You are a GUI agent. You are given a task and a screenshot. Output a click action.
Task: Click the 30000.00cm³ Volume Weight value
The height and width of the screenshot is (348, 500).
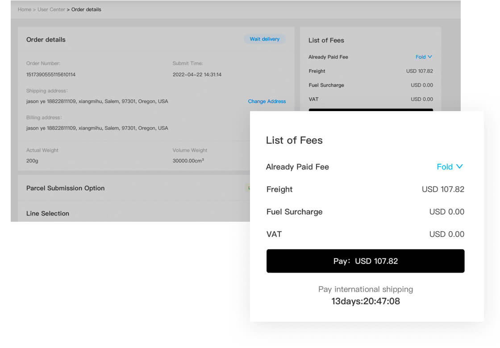pos(188,161)
